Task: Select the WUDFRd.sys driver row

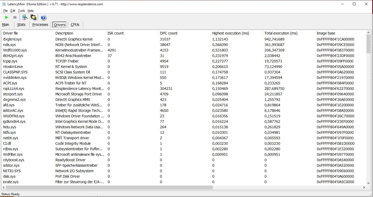Action: click(x=184, y=116)
